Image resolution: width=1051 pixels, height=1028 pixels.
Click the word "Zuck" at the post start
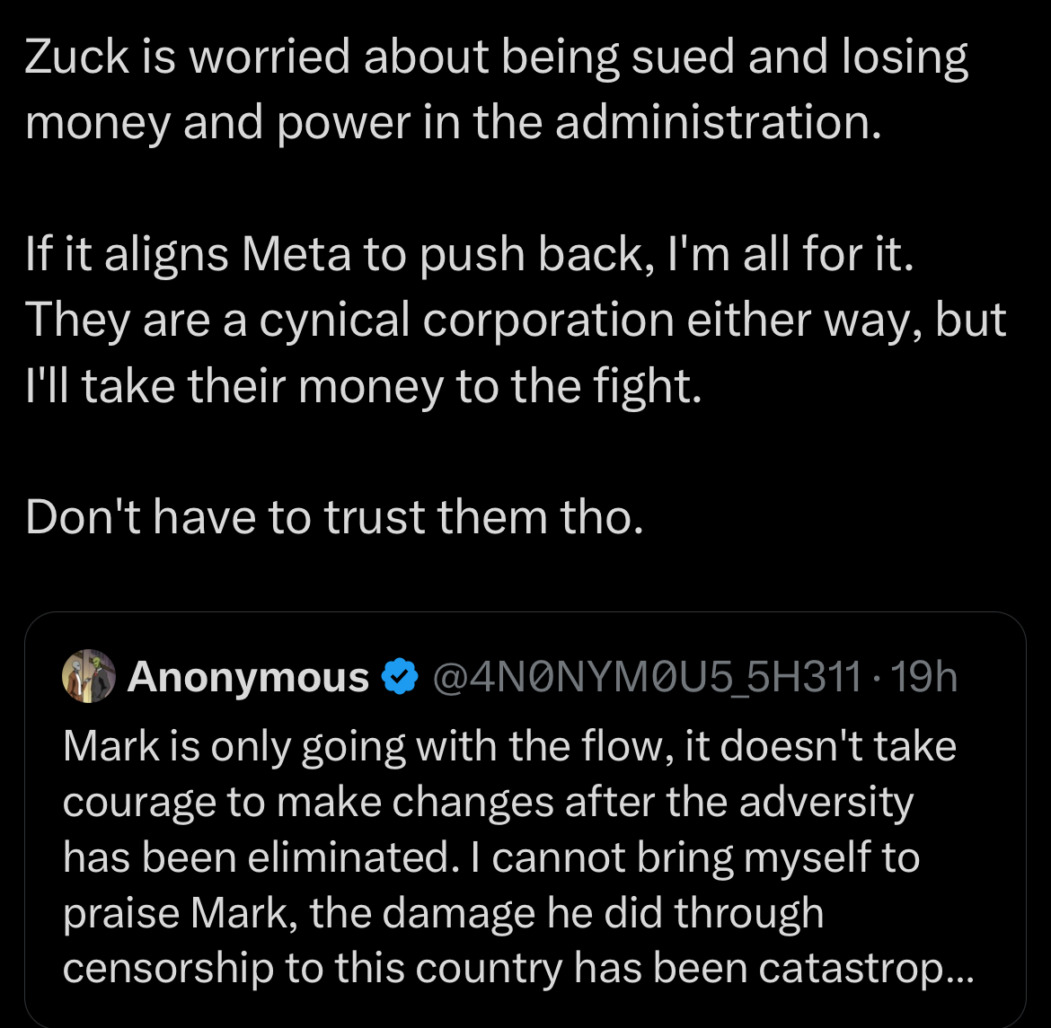click(76, 57)
